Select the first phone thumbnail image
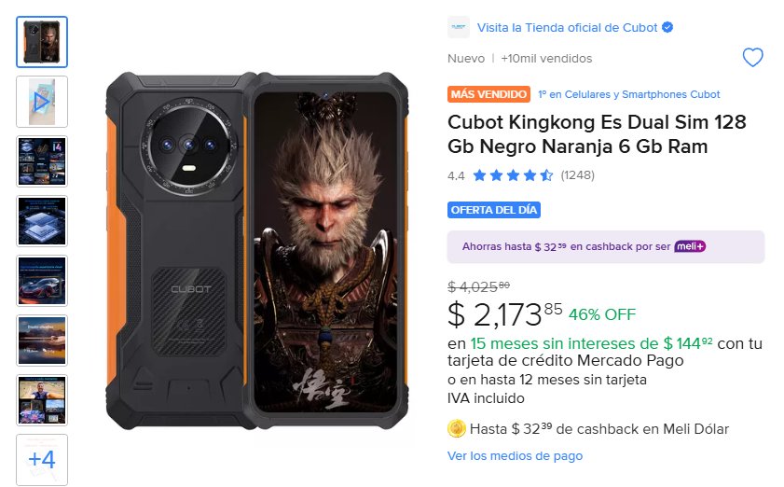 (42, 42)
